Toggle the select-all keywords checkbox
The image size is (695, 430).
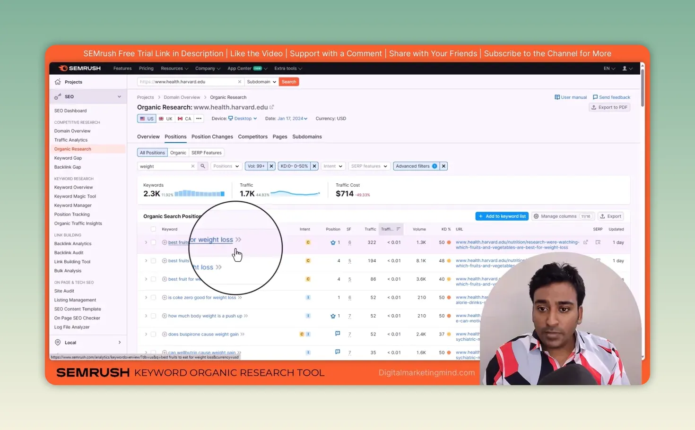(153, 229)
